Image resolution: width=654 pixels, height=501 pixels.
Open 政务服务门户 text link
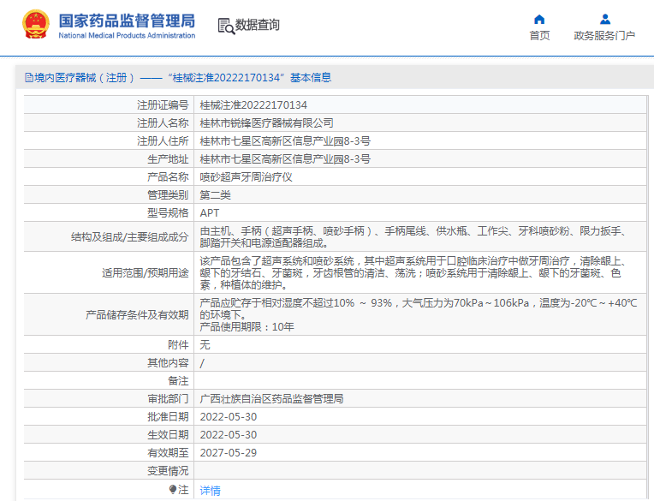pos(604,35)
